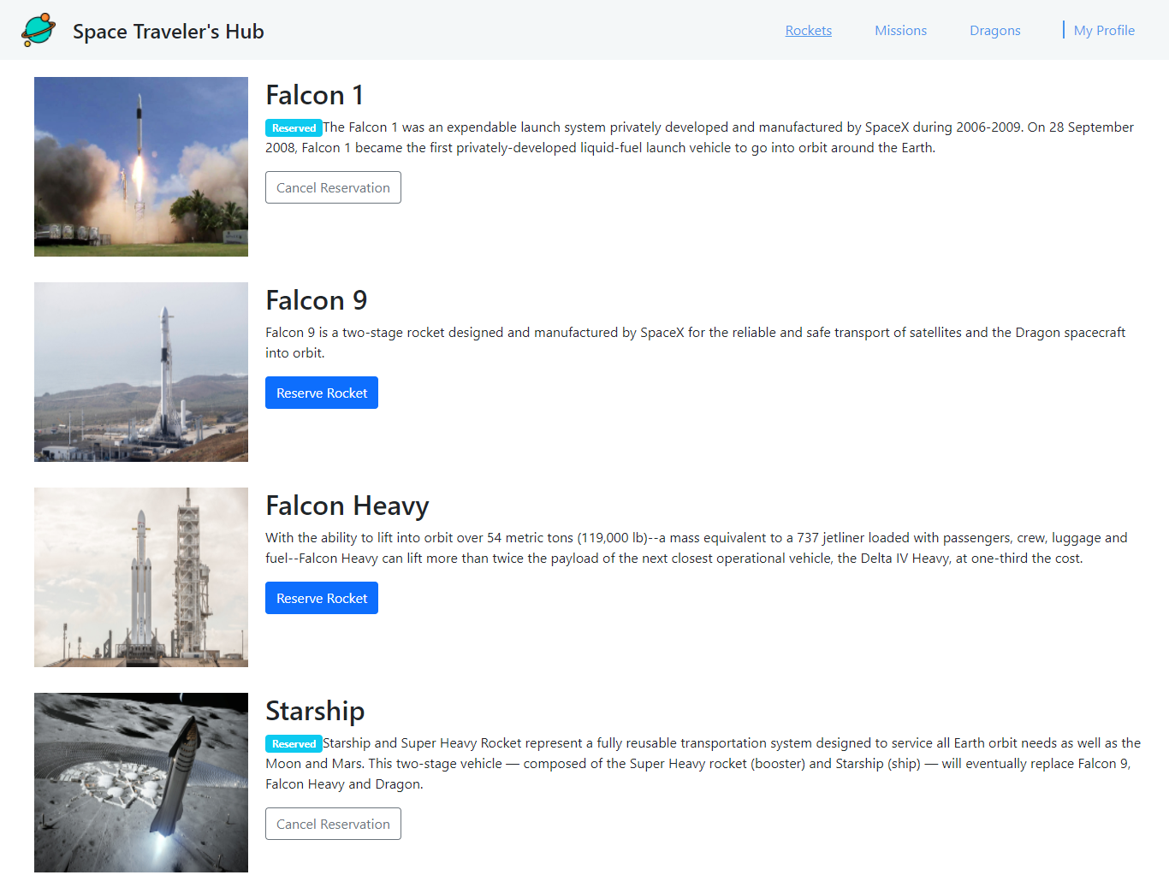
Task: Click the Falcon 9 rocket image
Action: click(140, 371)
